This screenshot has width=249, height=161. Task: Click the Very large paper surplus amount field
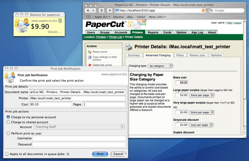coord(182,112)
